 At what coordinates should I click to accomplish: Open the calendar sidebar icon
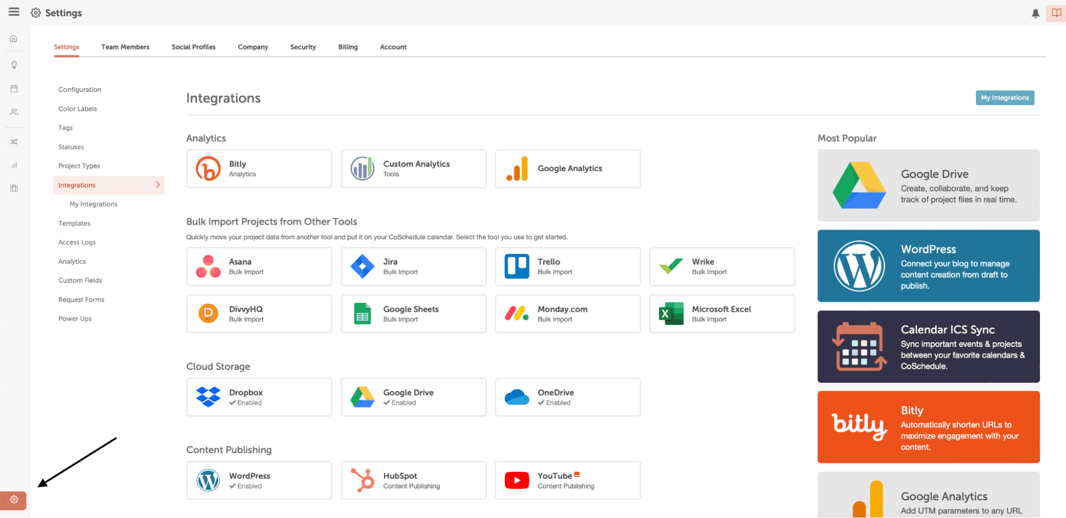tap(14, 88)
